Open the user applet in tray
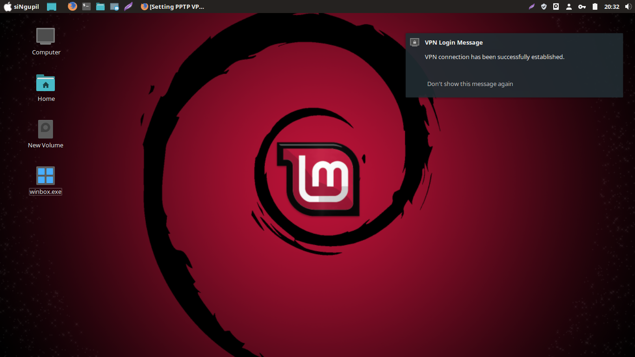The height and width of the screenshot is (357, 635). coord(569,7)
